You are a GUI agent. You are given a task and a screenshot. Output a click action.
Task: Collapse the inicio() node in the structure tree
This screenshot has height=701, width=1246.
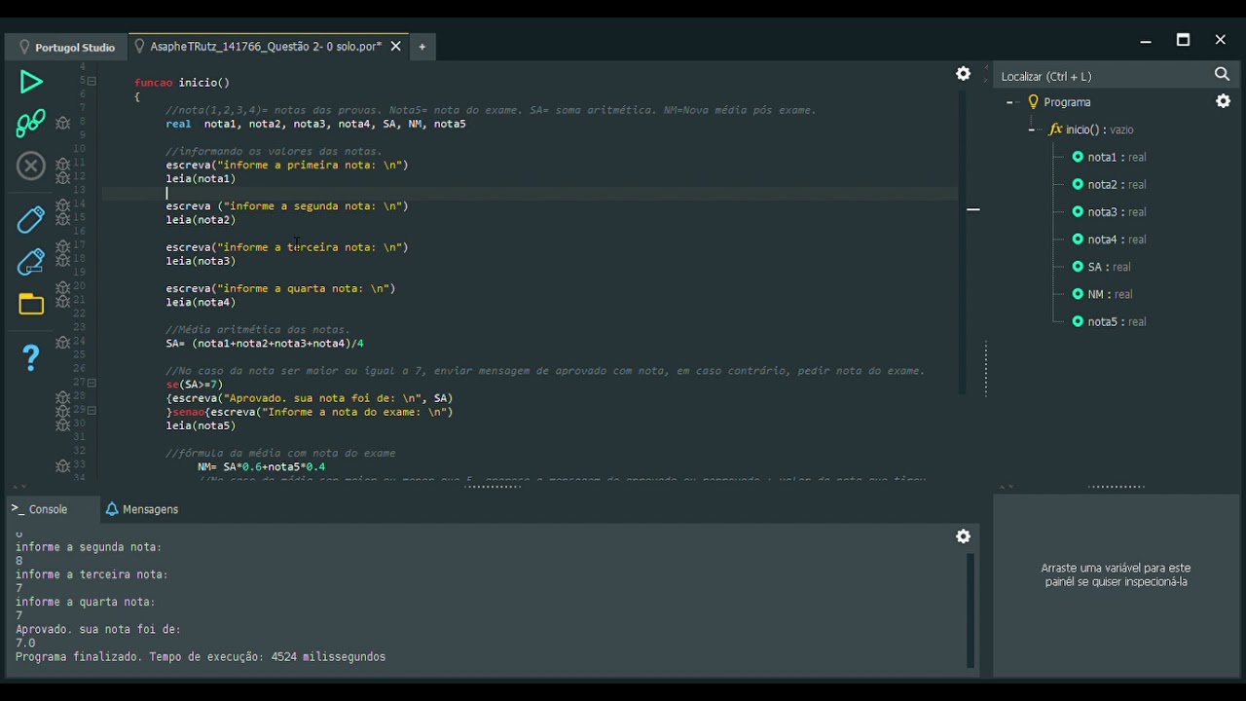point(1032,129)
